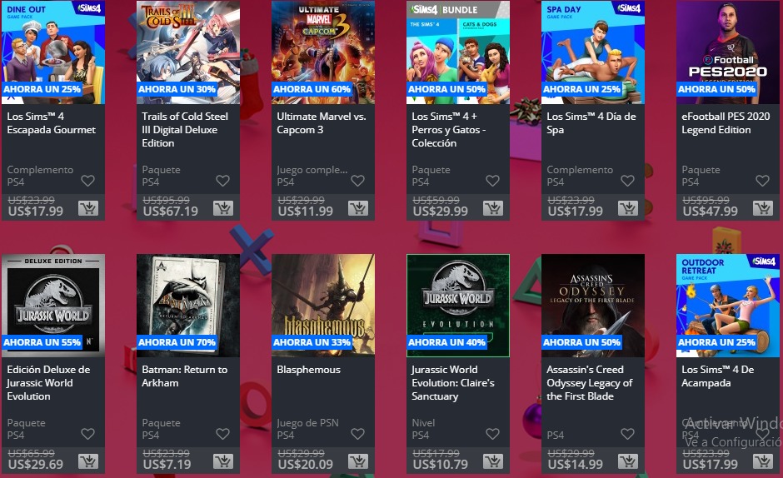This screenshot has width=783, height=478.
Task: Toggle wishlist heart for Los Sims 4 Día de Spa
Action: tap(628, 181)
